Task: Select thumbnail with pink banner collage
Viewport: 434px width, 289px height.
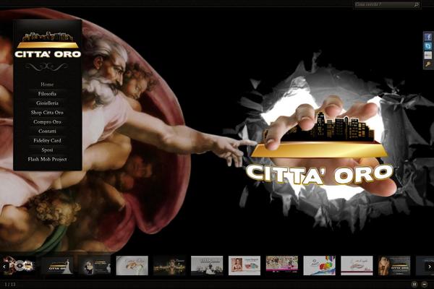Action: (x=282, y=265)
